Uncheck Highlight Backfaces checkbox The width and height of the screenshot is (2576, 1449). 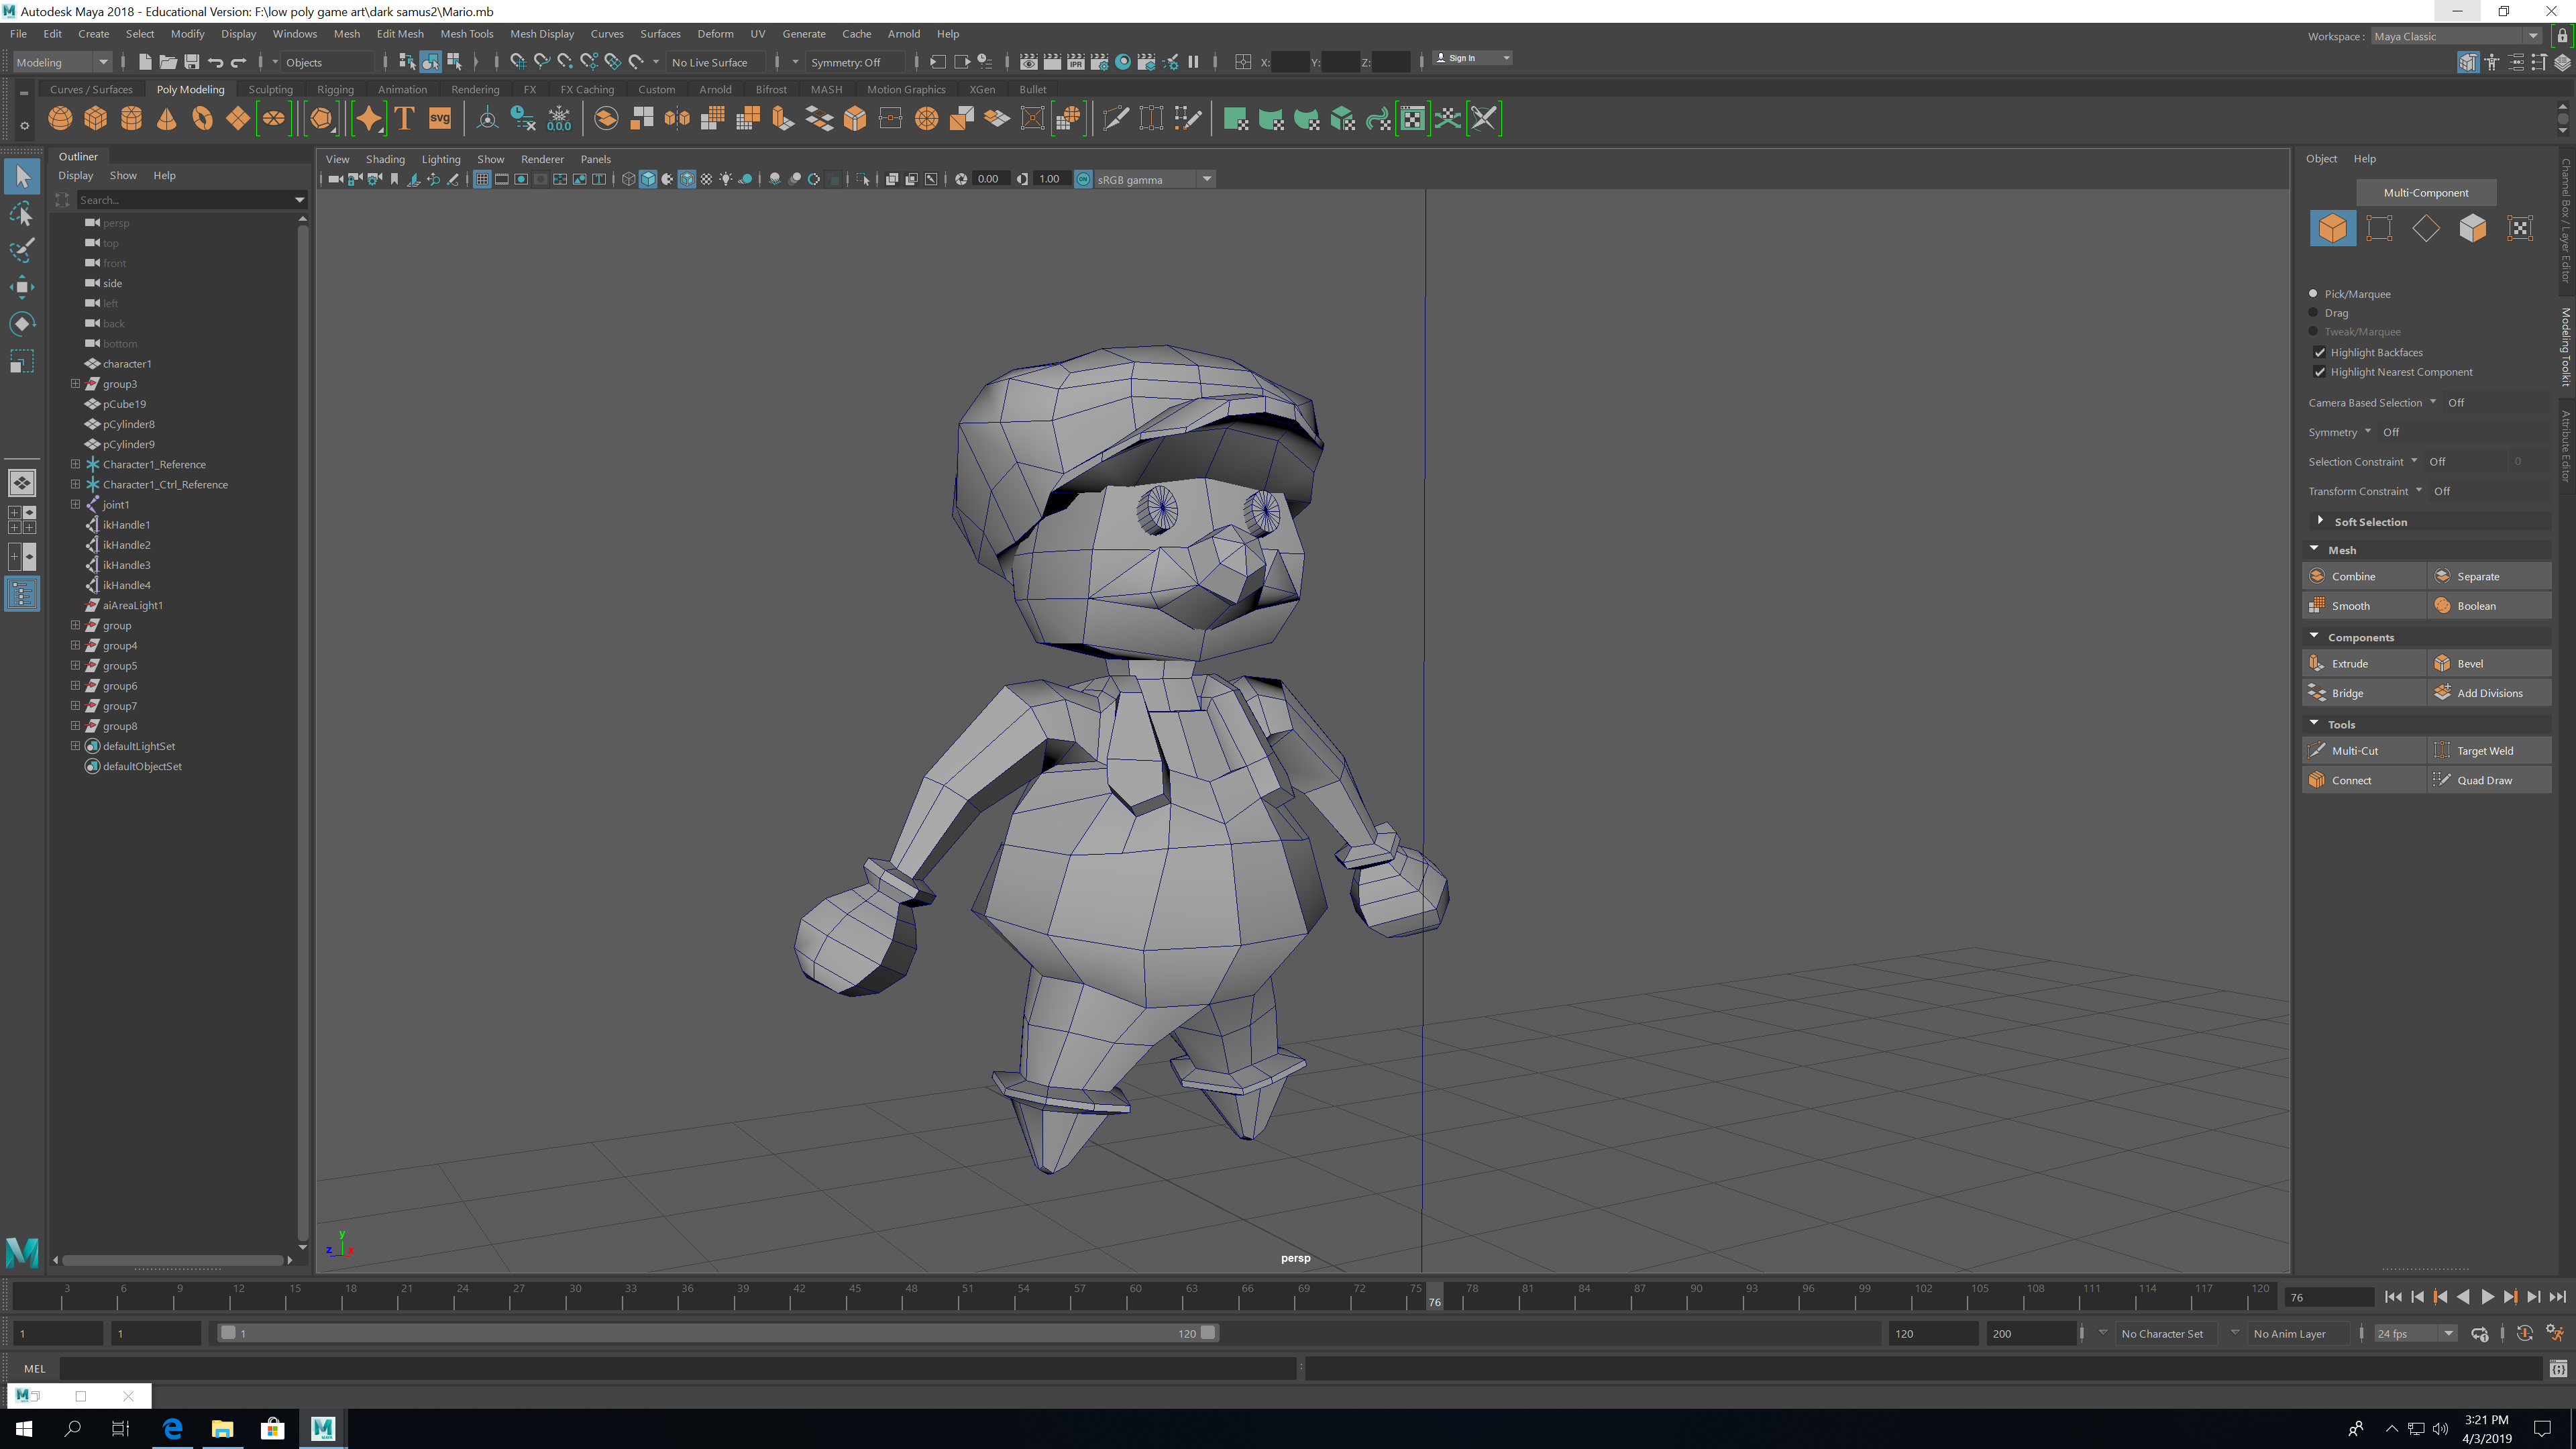click(2320, 352)
